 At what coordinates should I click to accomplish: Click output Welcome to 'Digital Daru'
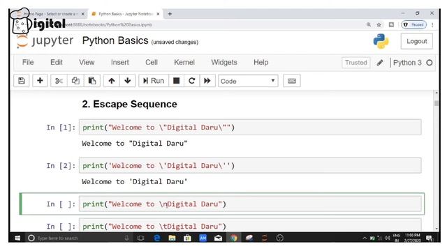(x=135, y=181)
